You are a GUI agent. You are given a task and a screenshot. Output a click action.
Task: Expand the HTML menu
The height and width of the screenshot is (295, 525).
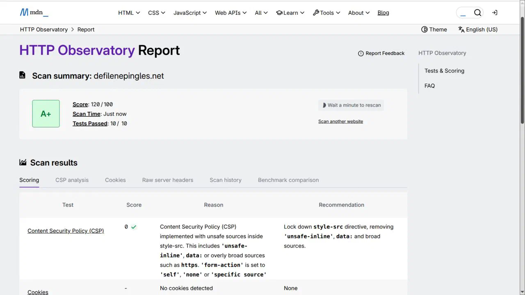click(129, 13)
